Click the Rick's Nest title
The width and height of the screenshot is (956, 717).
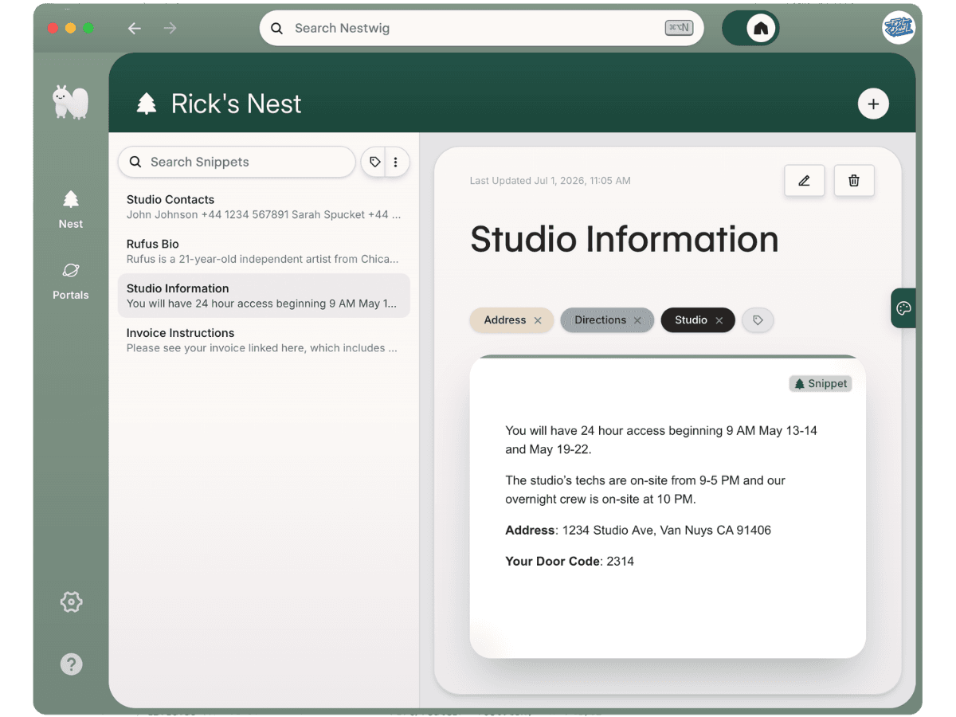coord(236,104)
